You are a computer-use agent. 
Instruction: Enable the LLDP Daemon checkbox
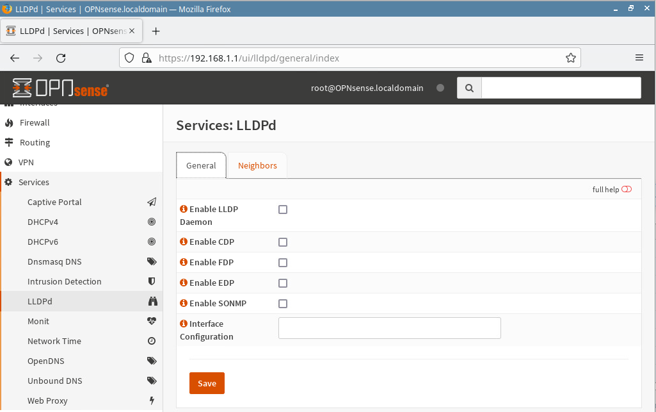[x=283, y=210]
